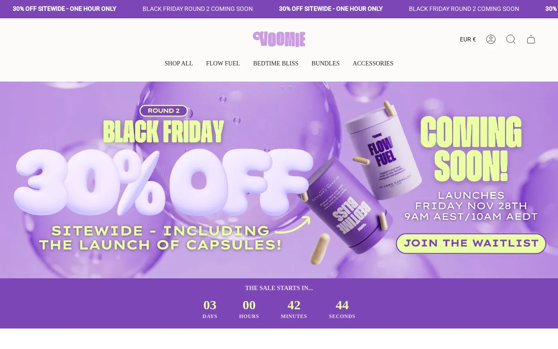This screenshot has width=558, height=349.
Task: Click the big 30% OFF banner text
Action: pos(163,182)
